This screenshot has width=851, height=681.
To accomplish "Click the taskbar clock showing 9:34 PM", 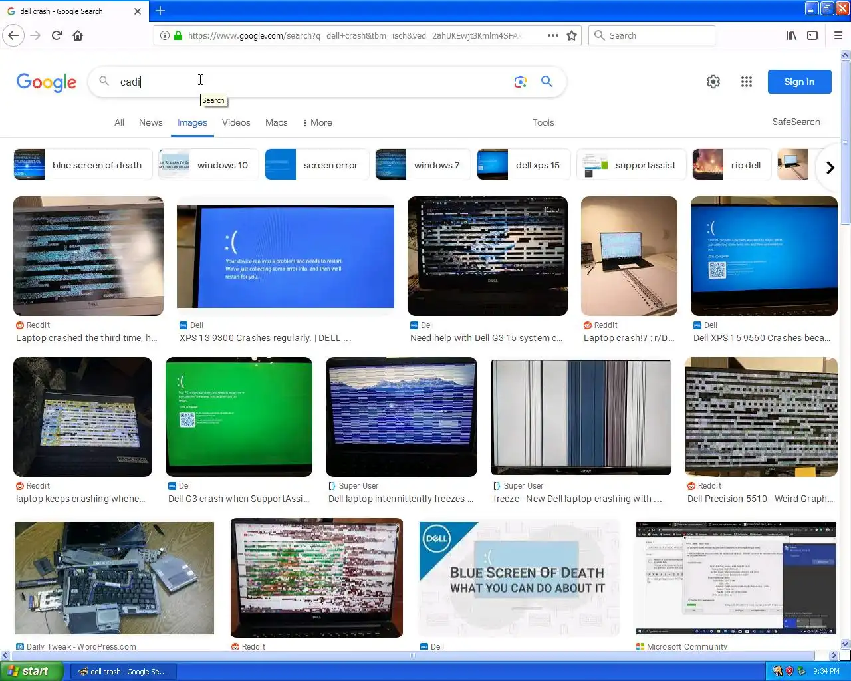I will point(826,671).
